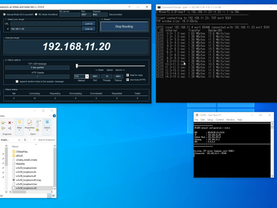This screenshot has width=277, height=208.
Task: Open the Window menu in Tera Term
Action: coord(231,120)
